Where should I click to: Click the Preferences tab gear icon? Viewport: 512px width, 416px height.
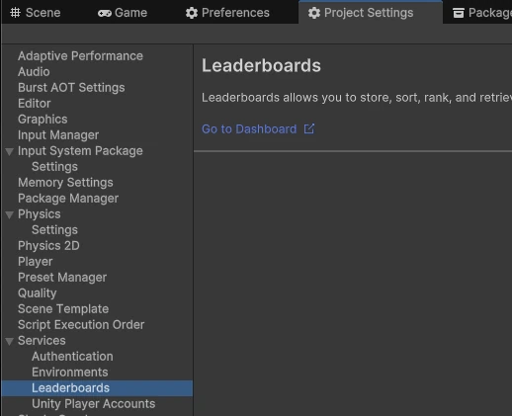[192, 13]
